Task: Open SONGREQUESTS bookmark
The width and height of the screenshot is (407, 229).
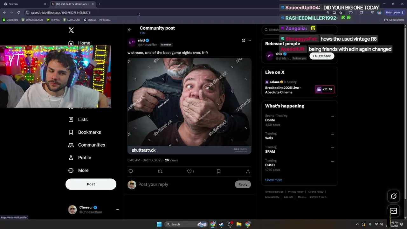Action: point(32,20)
